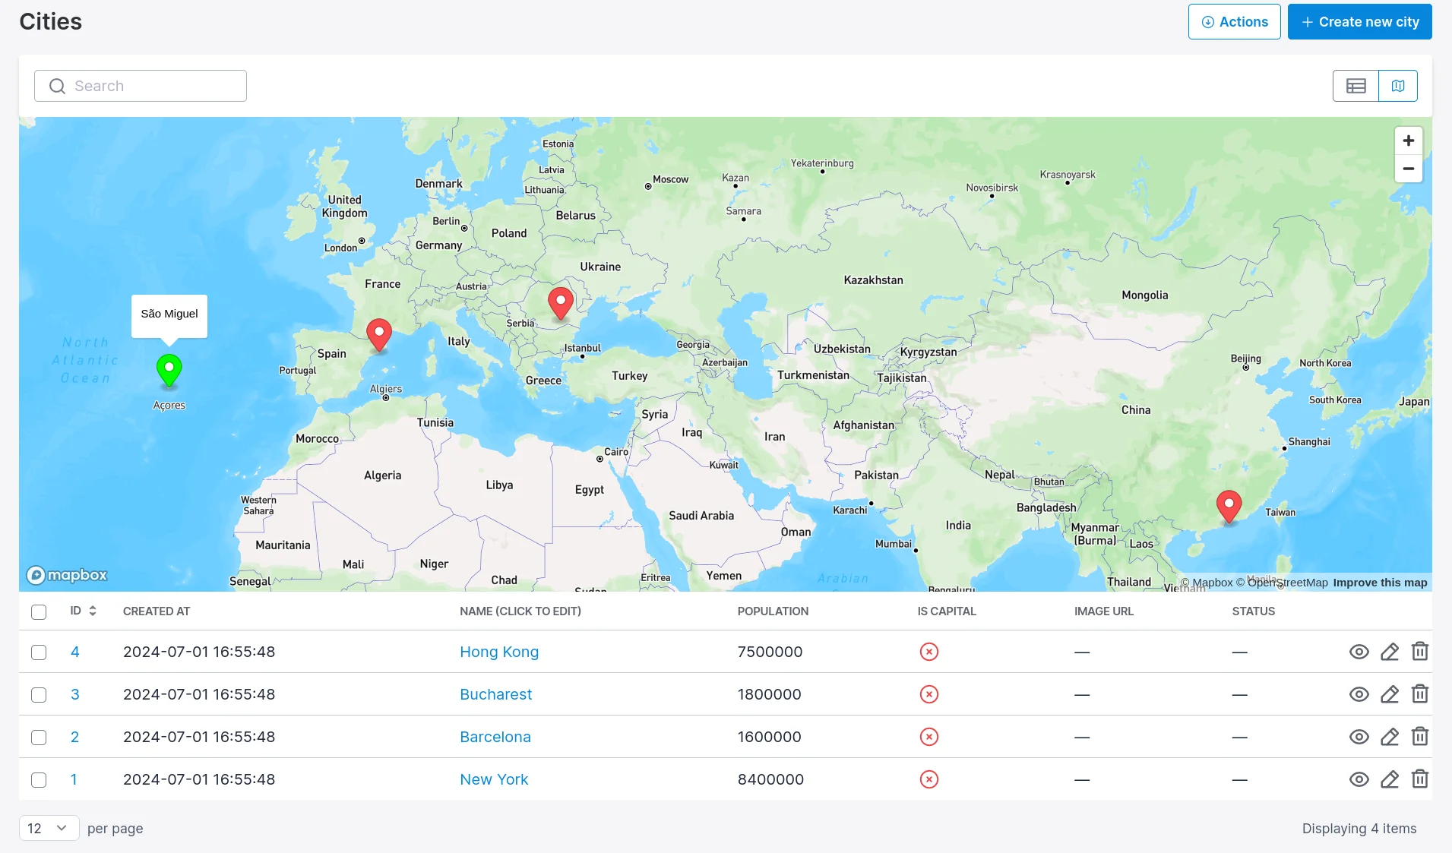The image size is (1452, 853).
Task: Edit the Bucharest row pencil icon
Action: tap(1389, 694)
